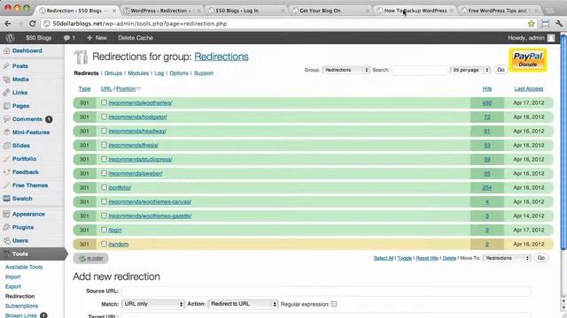Sort the table by the Position column
This screenshot has width=567, height=318.
126,88
